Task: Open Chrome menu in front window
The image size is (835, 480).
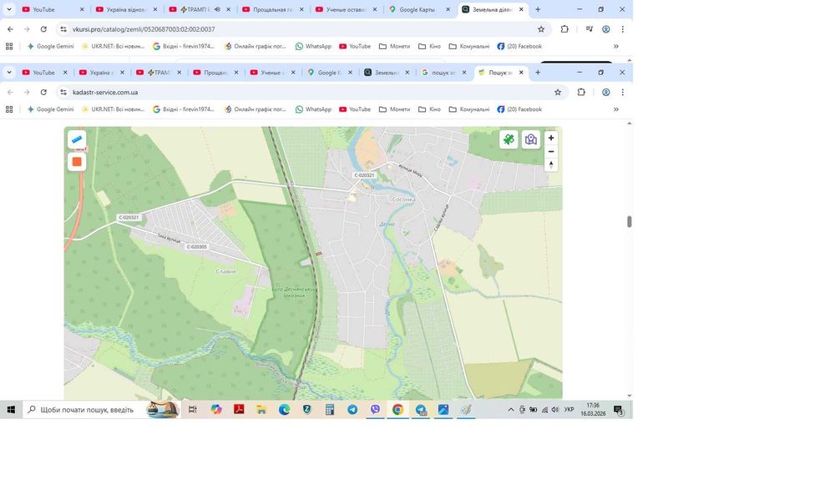Action: [x=623, y=92]
